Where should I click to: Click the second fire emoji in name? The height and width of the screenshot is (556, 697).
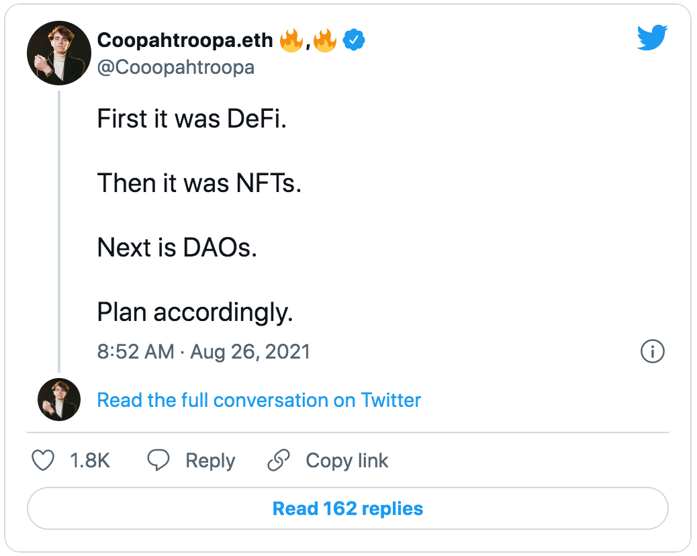point(325,41)
